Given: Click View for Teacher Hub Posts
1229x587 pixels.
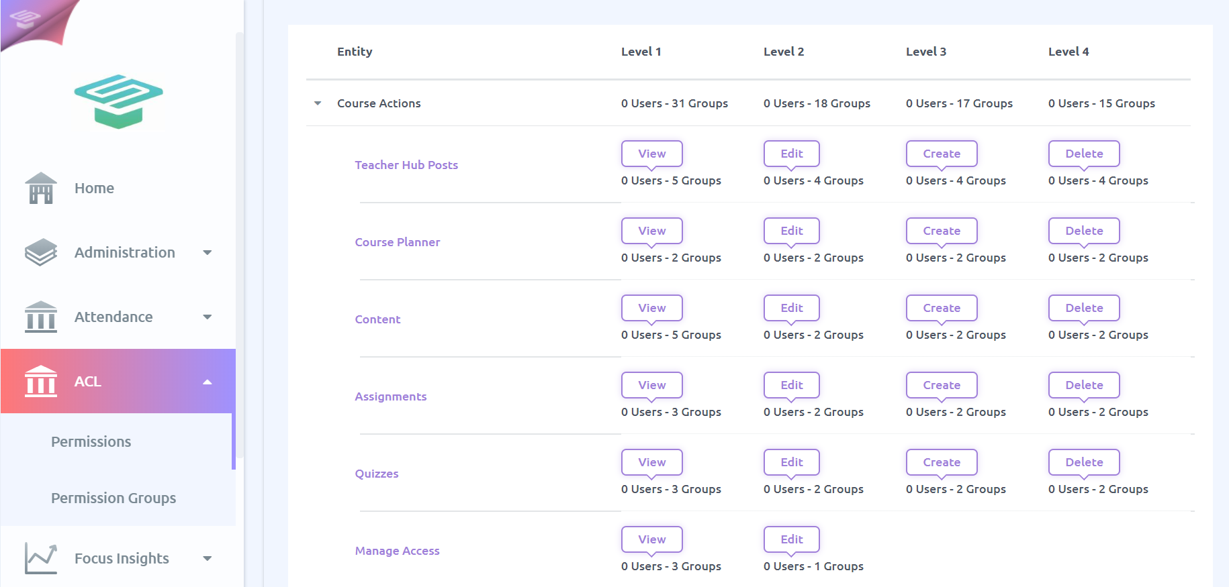Looking at the screenshot, I should coord(652,154).
